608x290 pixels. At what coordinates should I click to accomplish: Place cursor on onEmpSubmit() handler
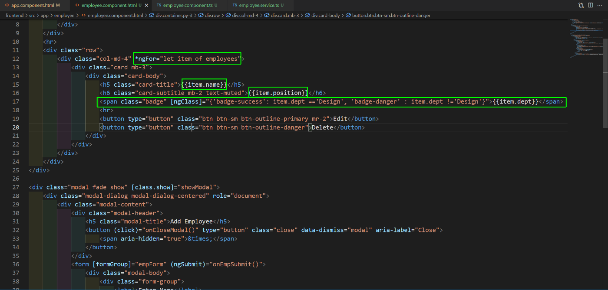(236, 264)
